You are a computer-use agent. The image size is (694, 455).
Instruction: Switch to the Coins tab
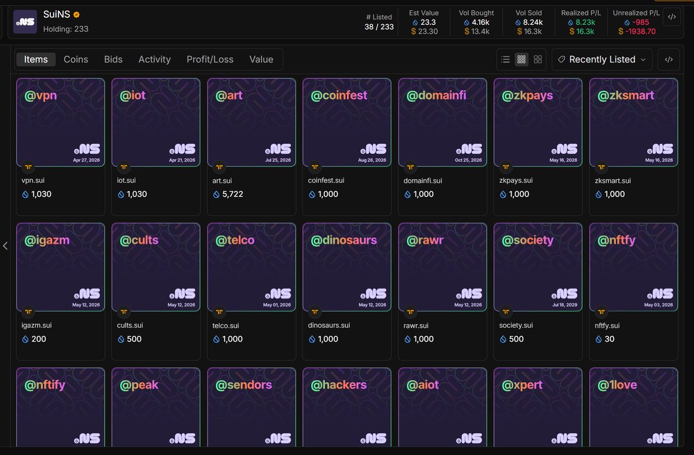pyautogui.click(x=76, y=59)
